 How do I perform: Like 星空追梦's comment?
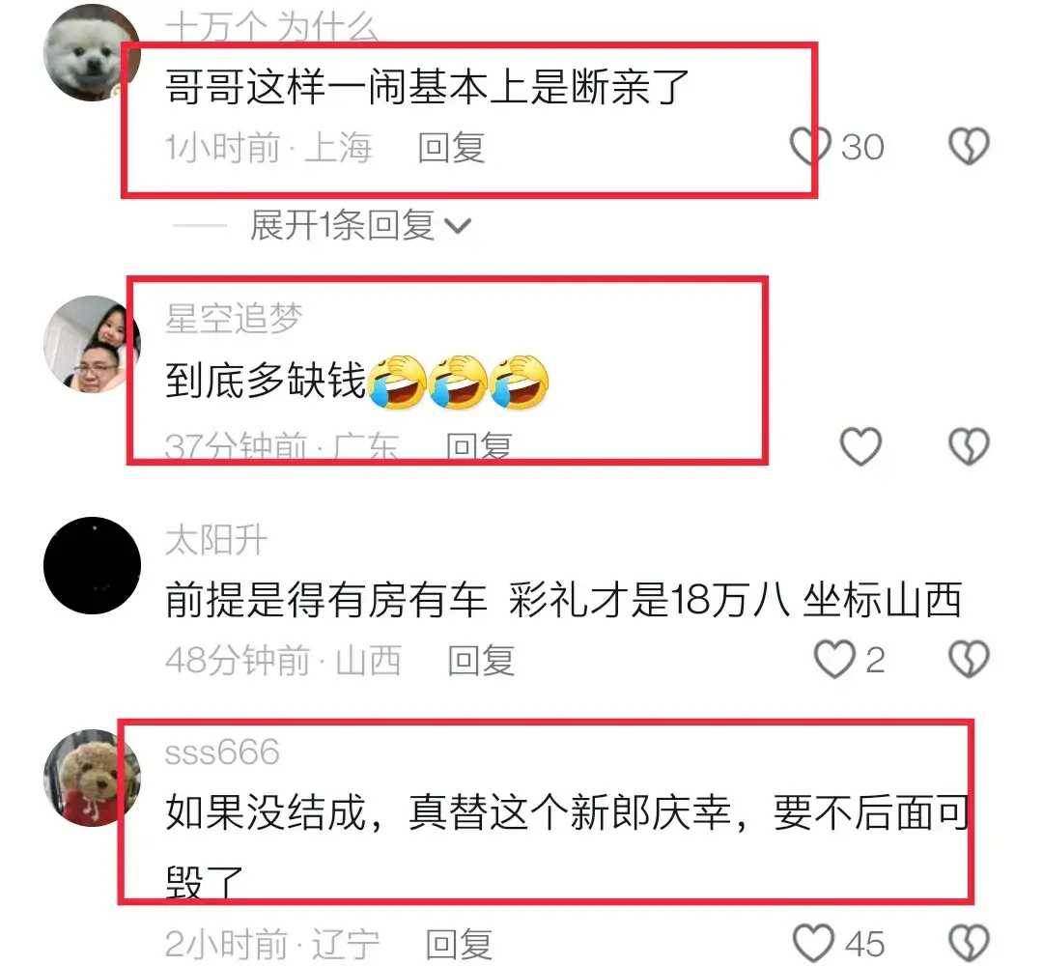(860, 445)
